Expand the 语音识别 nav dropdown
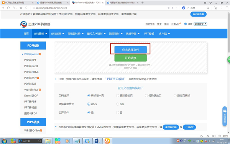230x144 pixels. 116,34
